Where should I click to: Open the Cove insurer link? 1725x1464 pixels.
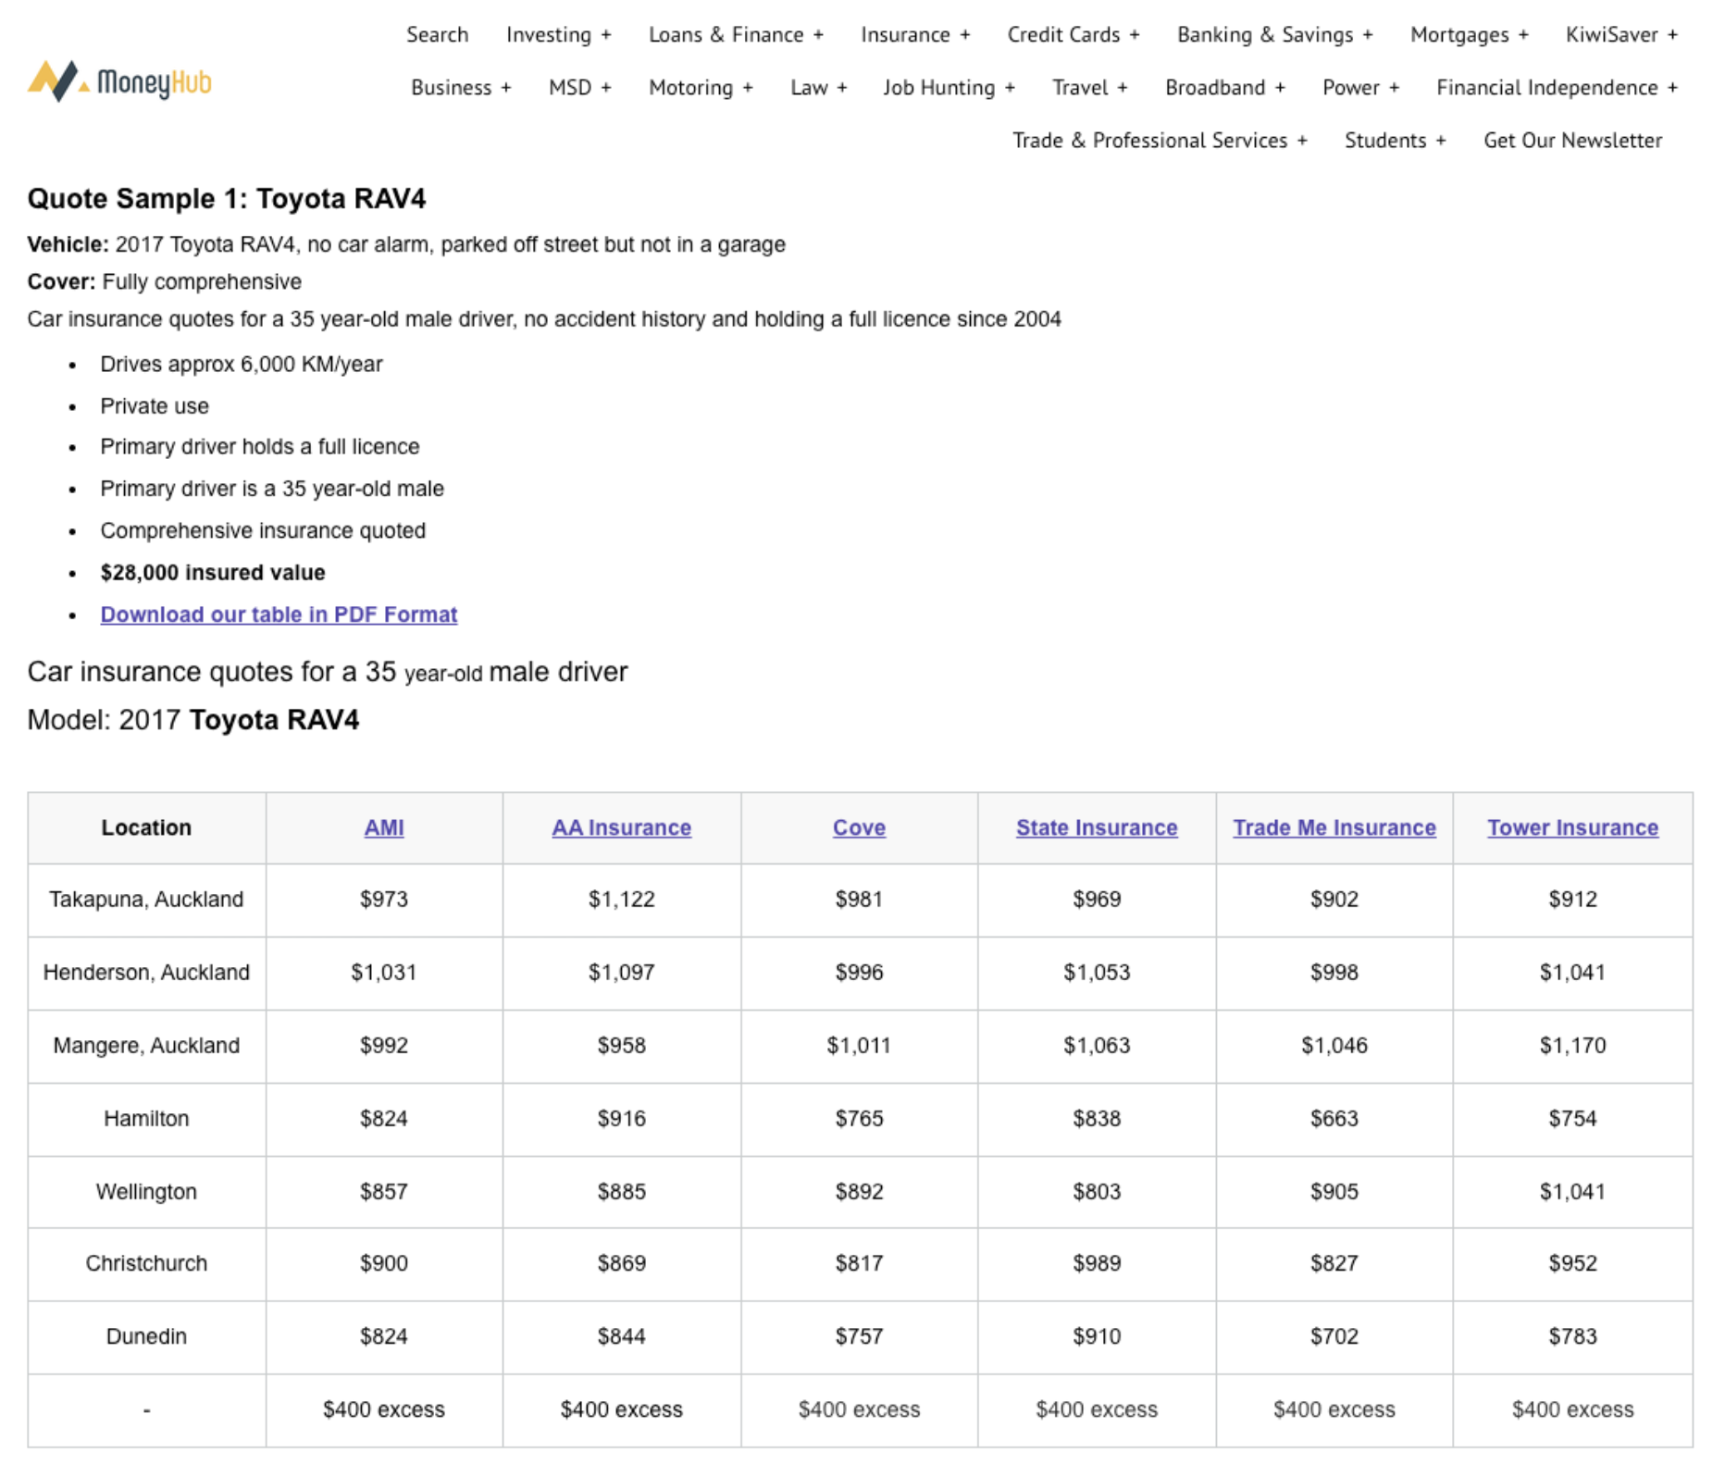click(x=859, y=827)
